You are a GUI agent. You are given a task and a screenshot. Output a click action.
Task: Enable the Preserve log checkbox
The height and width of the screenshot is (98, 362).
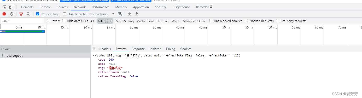[38, 14]
